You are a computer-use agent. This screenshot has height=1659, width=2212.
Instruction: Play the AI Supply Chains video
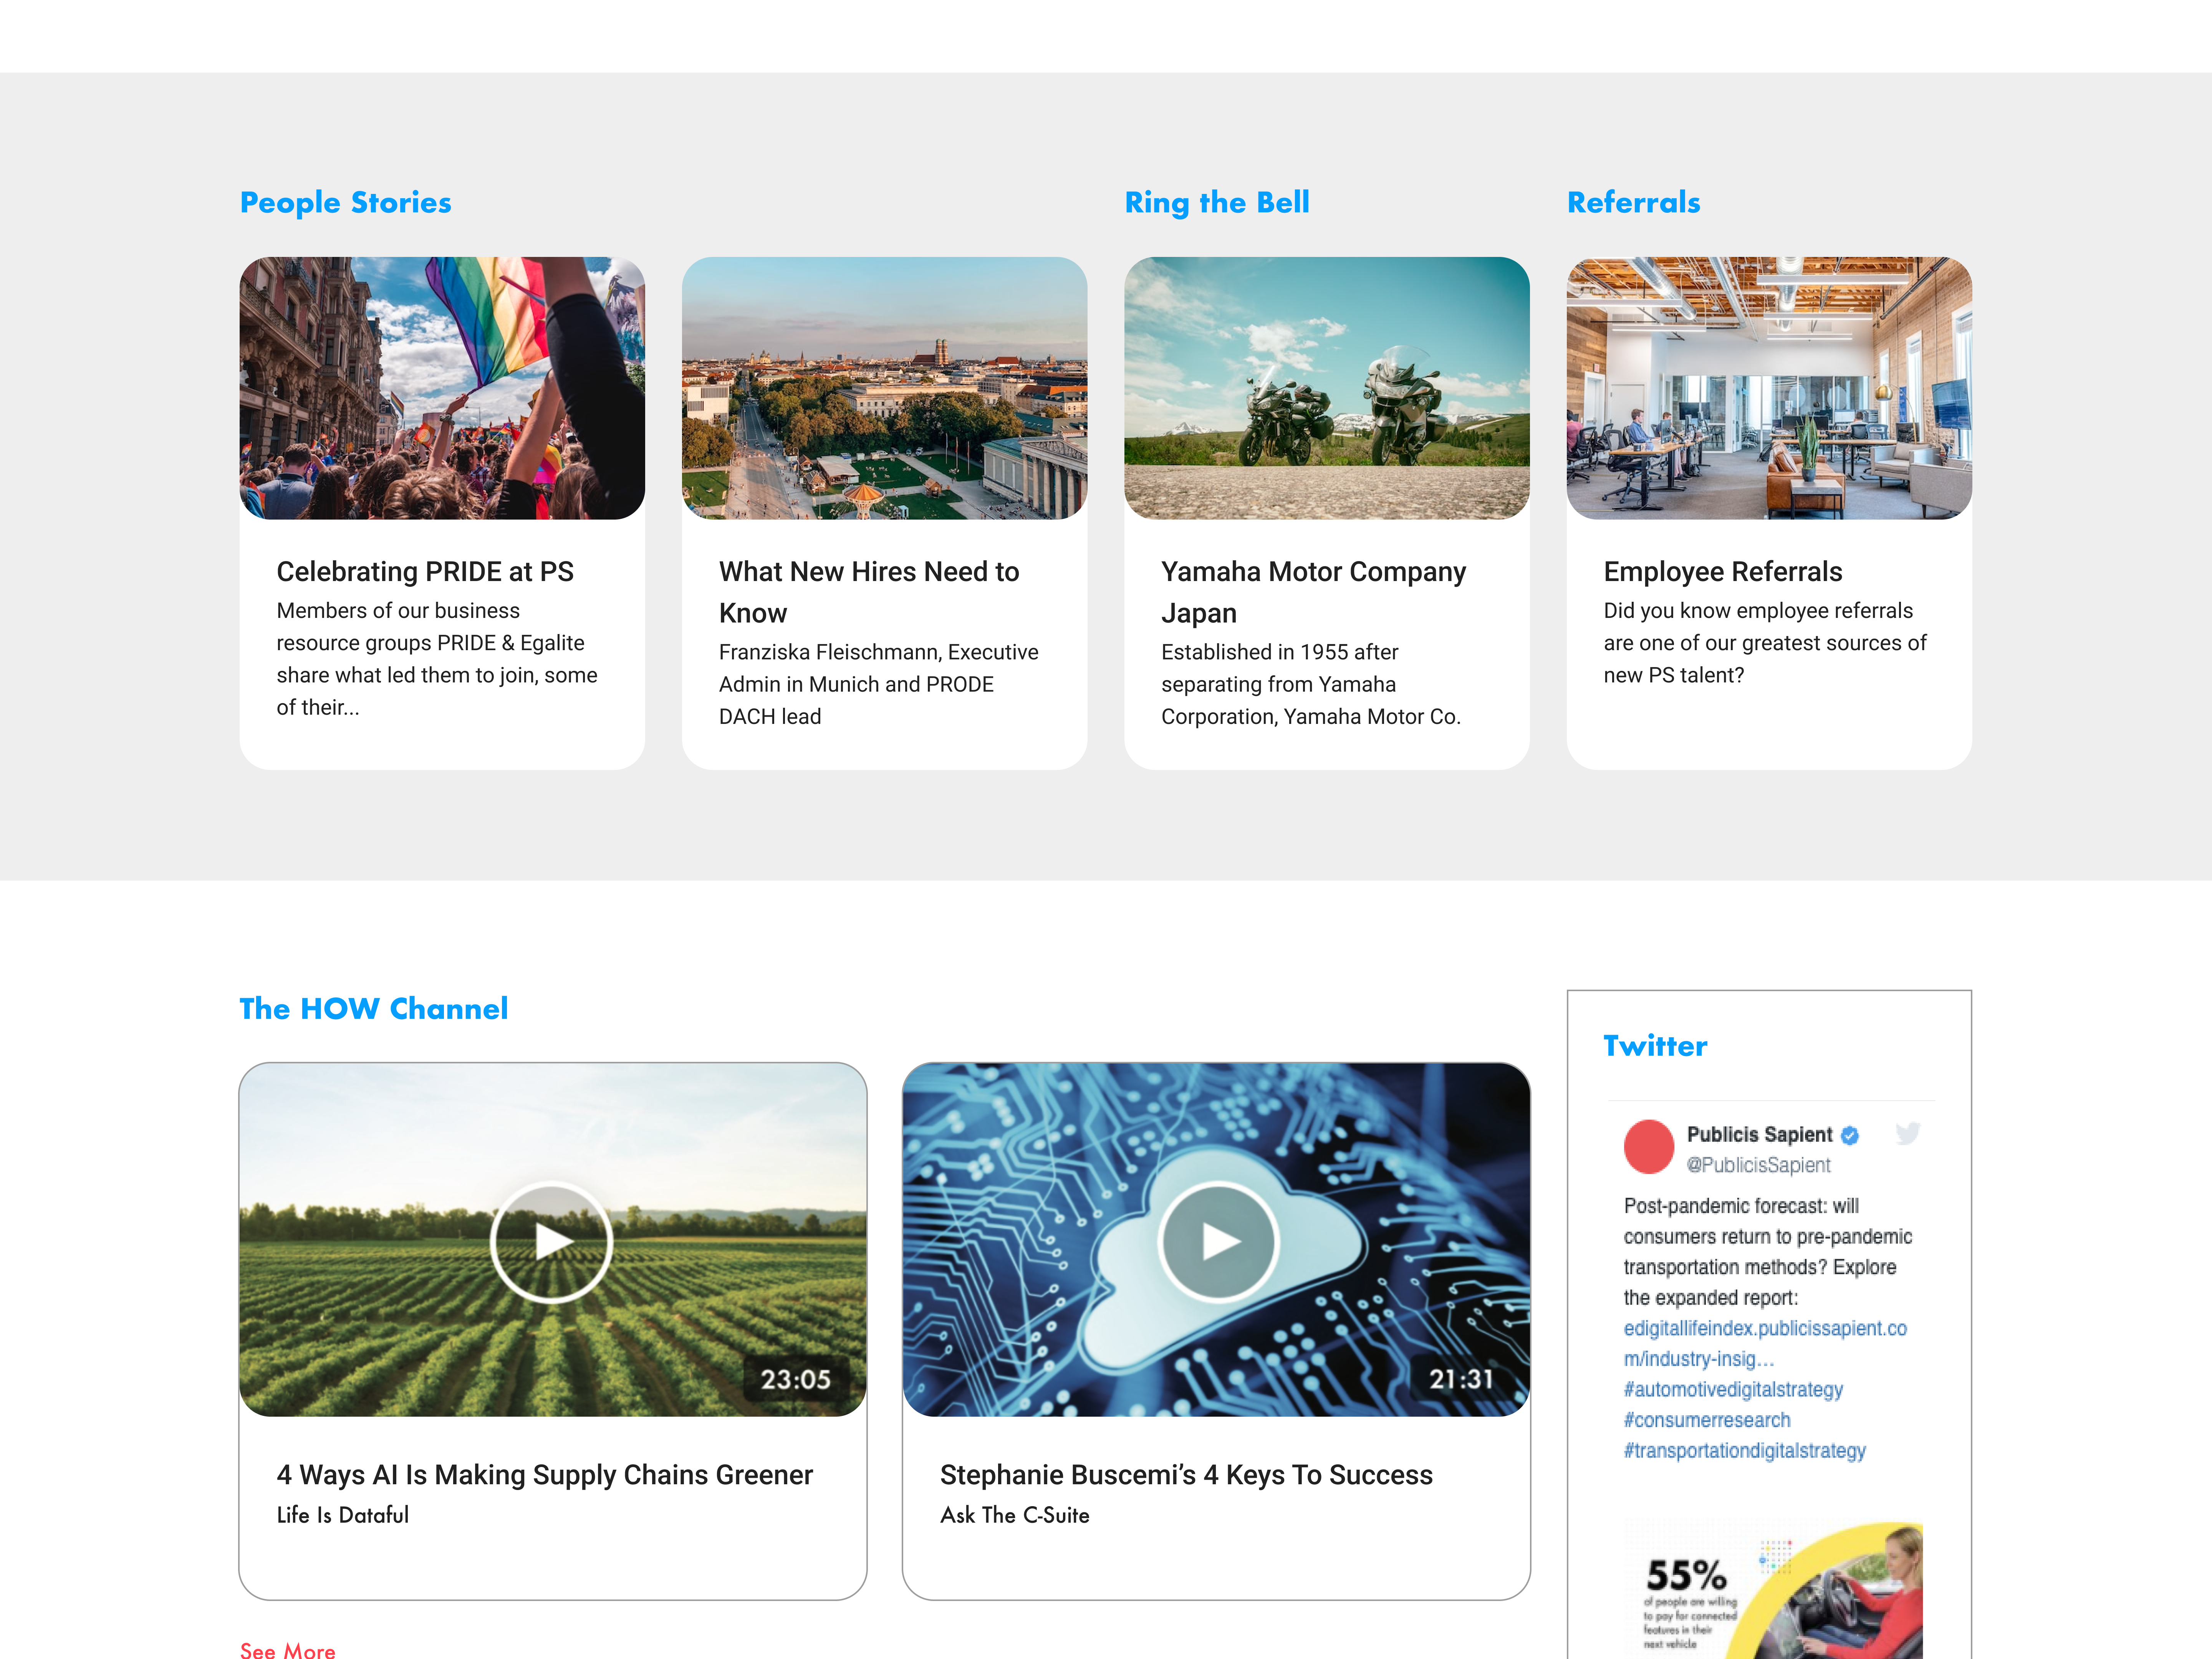pyautogui.click(x=551, y=1241)
